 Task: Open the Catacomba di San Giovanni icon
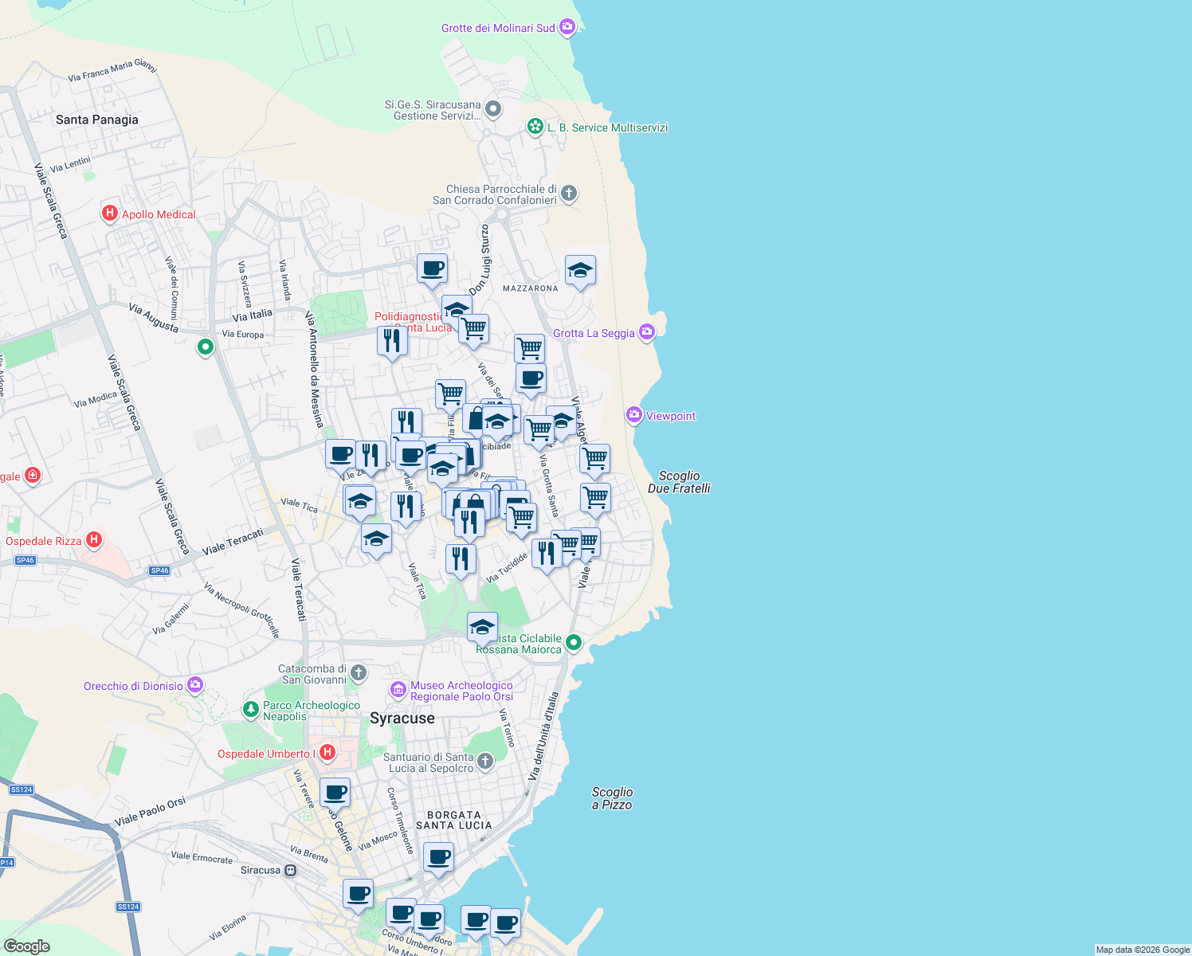[x=359, y=674]
